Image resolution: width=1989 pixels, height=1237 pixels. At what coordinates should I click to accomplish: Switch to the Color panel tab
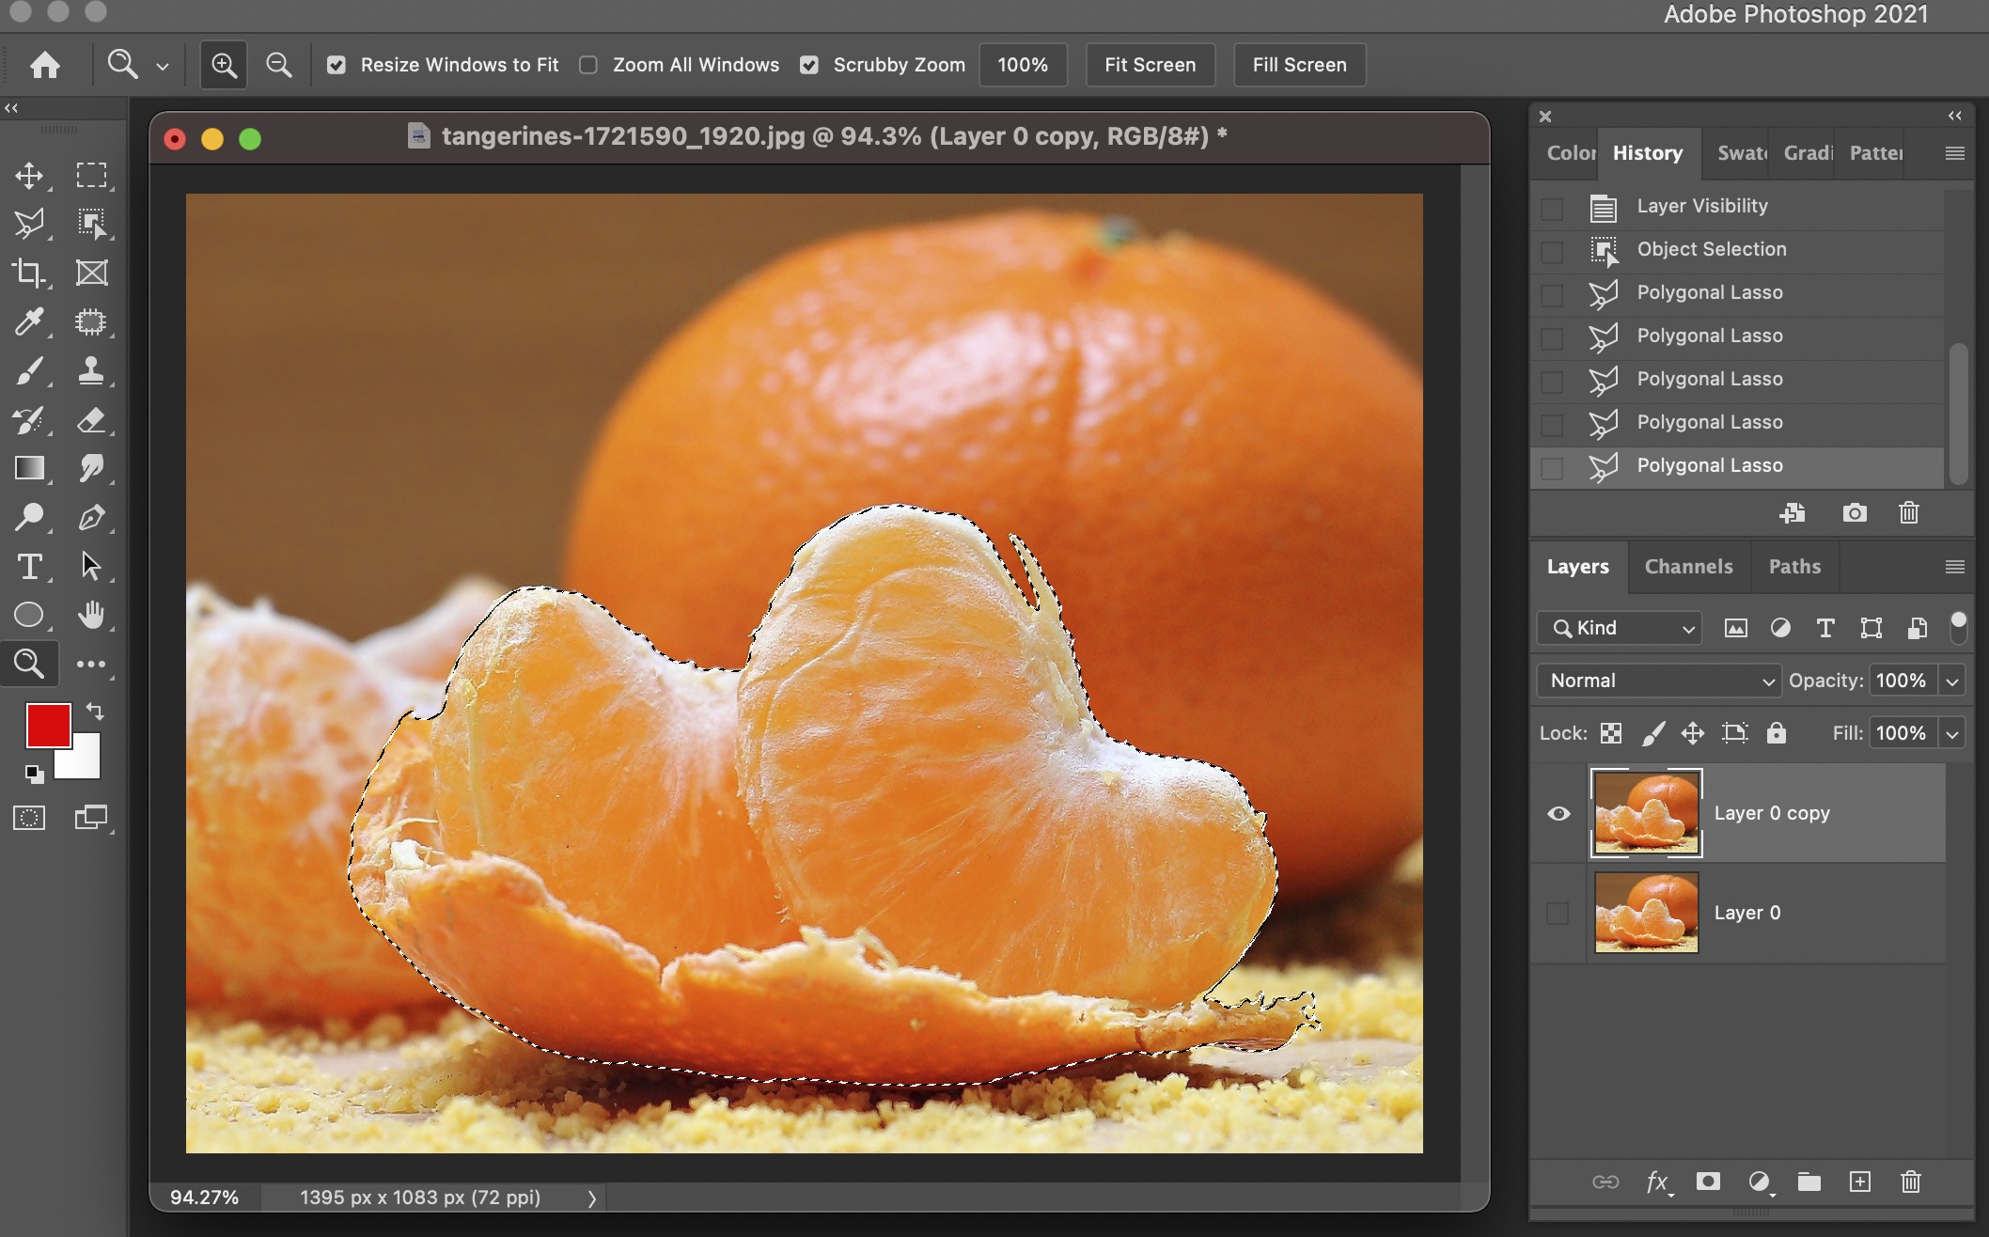point(1570,153)
